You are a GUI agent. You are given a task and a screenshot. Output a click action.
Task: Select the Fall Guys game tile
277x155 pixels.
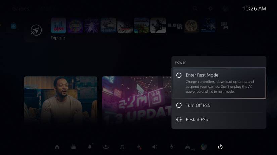coord(58,26)
